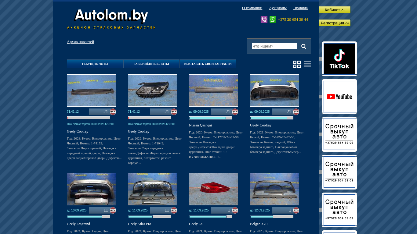Open the Geely Atlas Pro lot title

pos(140,224)
